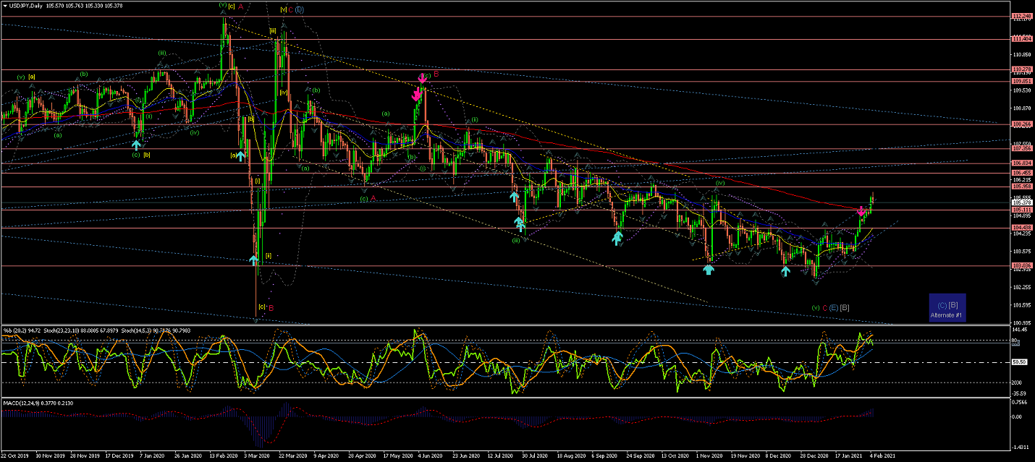The height and width of the screenshot is (462, 1035).
Task: Click the 103.036 horizontal level price tag
Action: 1021,266
